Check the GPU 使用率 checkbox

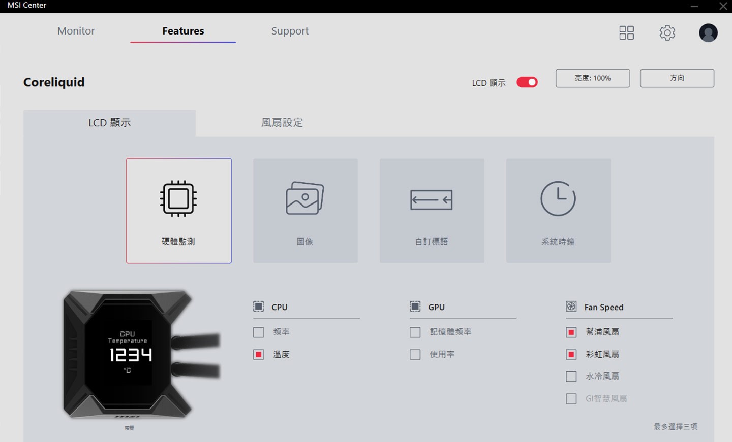click(415, 354)
